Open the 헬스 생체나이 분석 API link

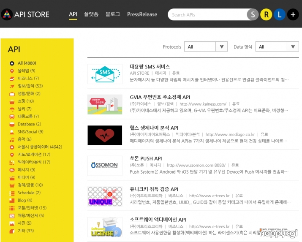tap(154, 128)
